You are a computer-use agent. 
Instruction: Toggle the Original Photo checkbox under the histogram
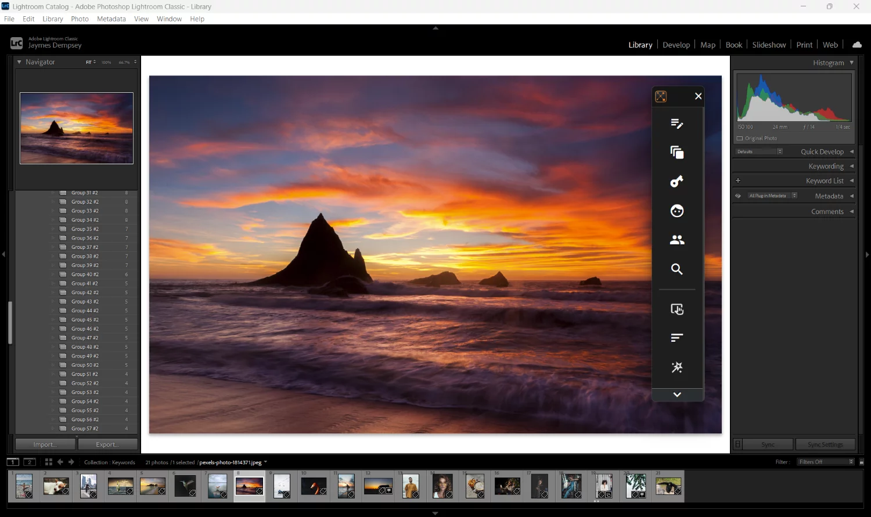740,138
